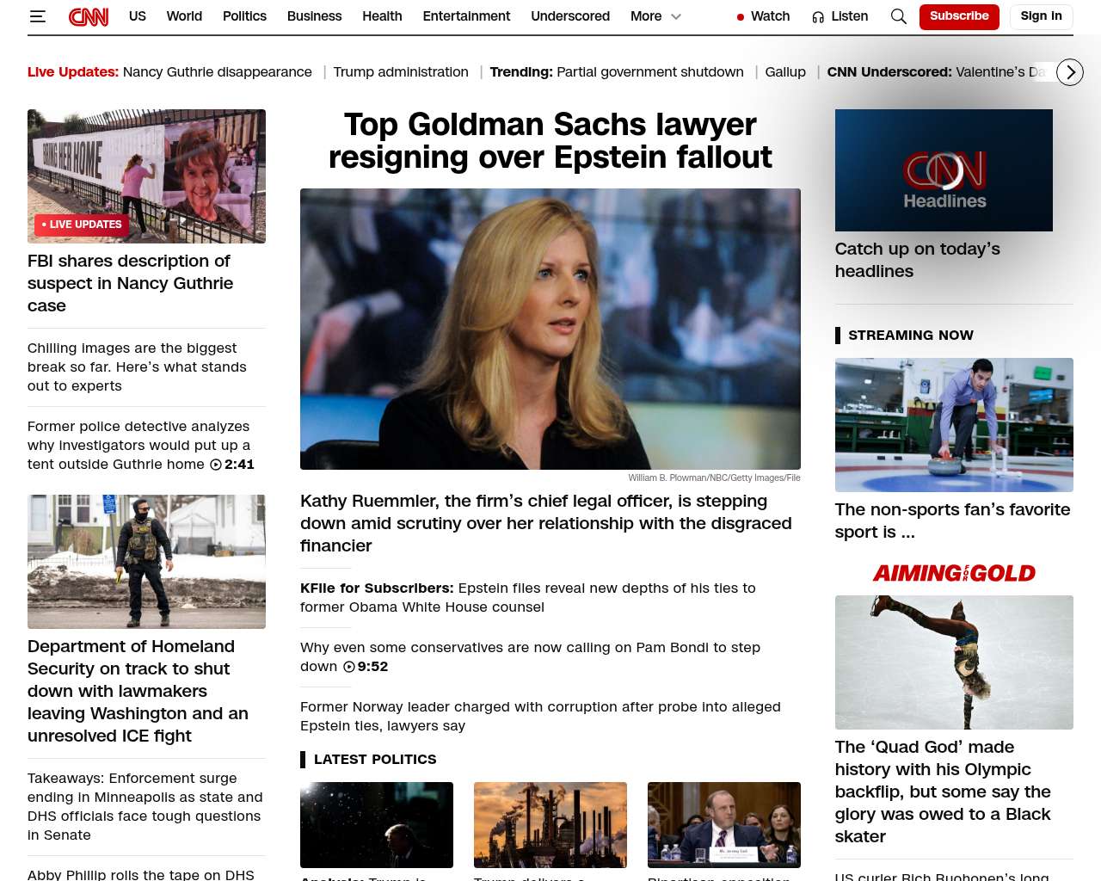
Task: Play the 9:52 Pam Bondi video
Action: 349,667
